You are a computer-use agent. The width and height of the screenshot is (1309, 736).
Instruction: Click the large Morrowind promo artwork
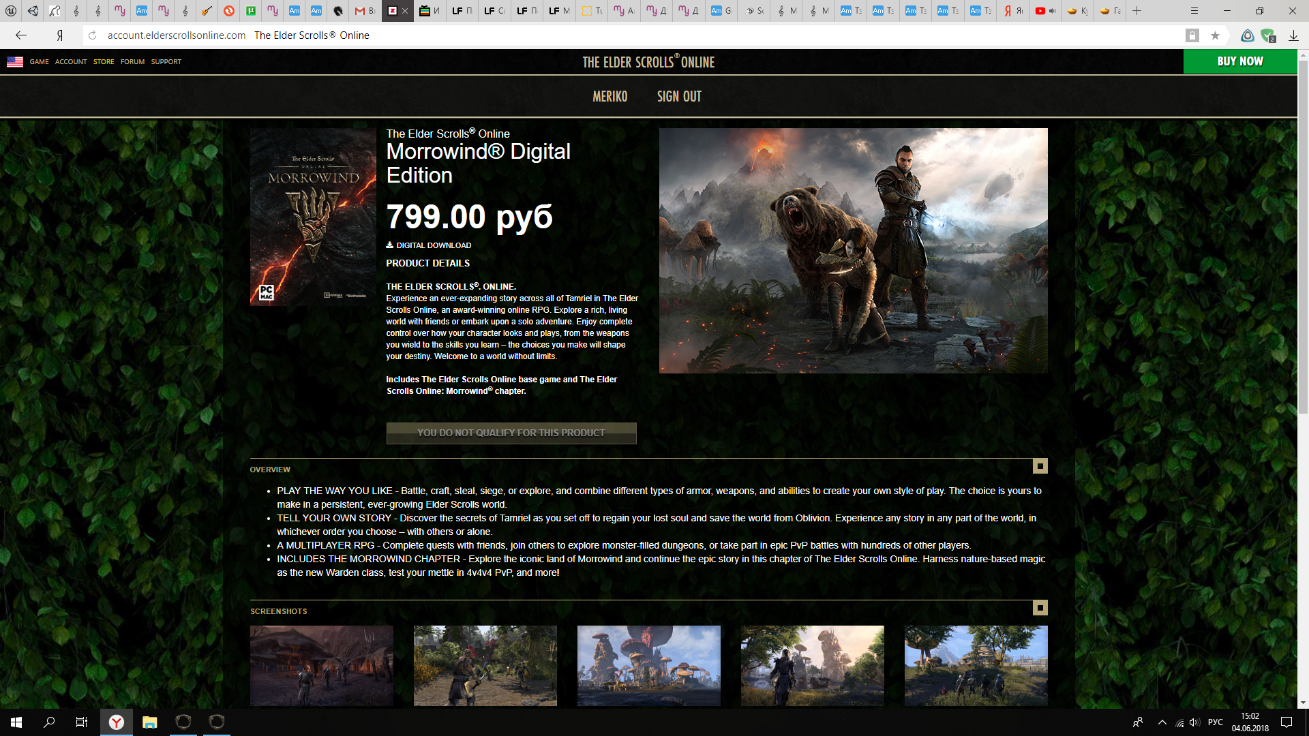pos(853,250)
